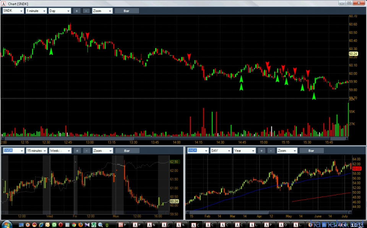Open the yellow envelope mail icon
The image size is (367, 228).
point(48,225)
